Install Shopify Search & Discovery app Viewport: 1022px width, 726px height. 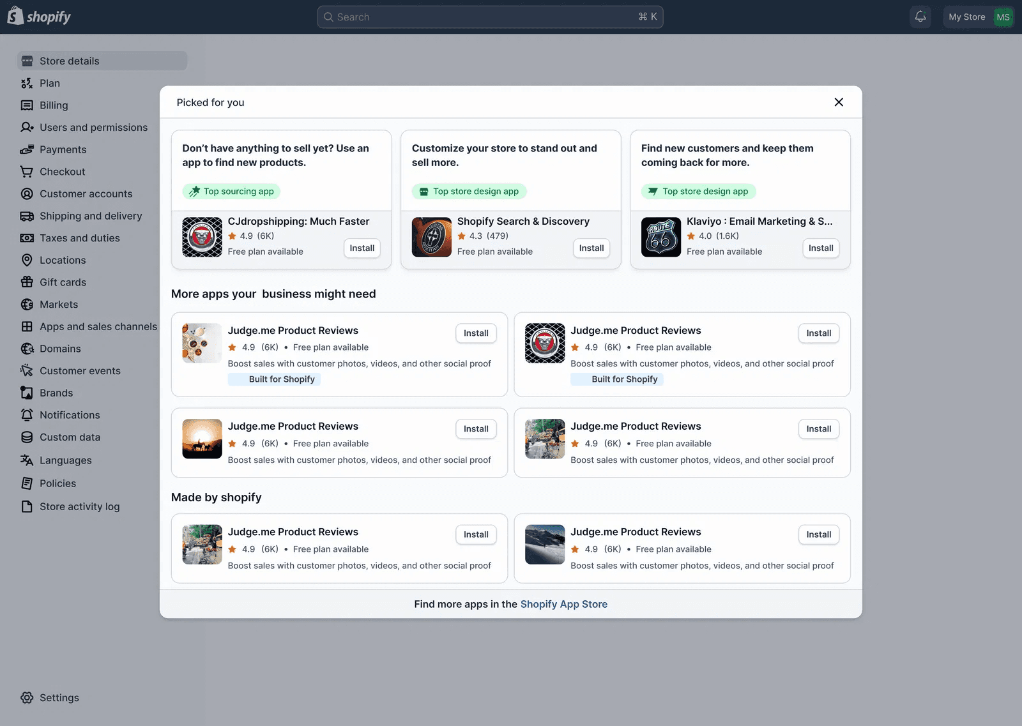[x=591, y=248]
